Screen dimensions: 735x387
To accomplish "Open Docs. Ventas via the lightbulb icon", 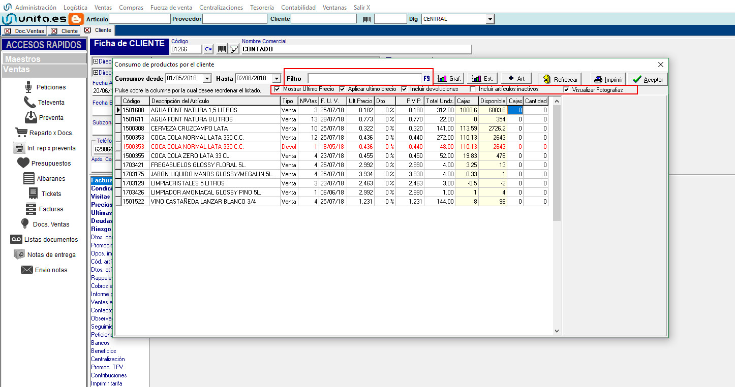I will tap(24, 224).
